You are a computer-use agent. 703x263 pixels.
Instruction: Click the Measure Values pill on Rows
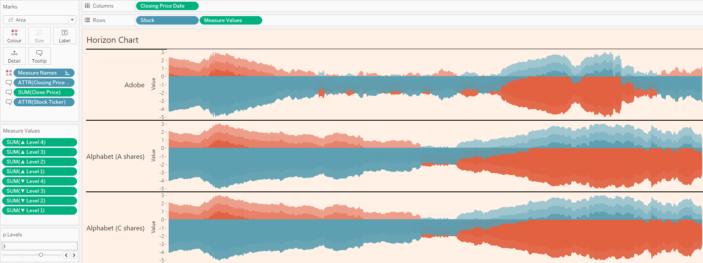pos(231,20)
